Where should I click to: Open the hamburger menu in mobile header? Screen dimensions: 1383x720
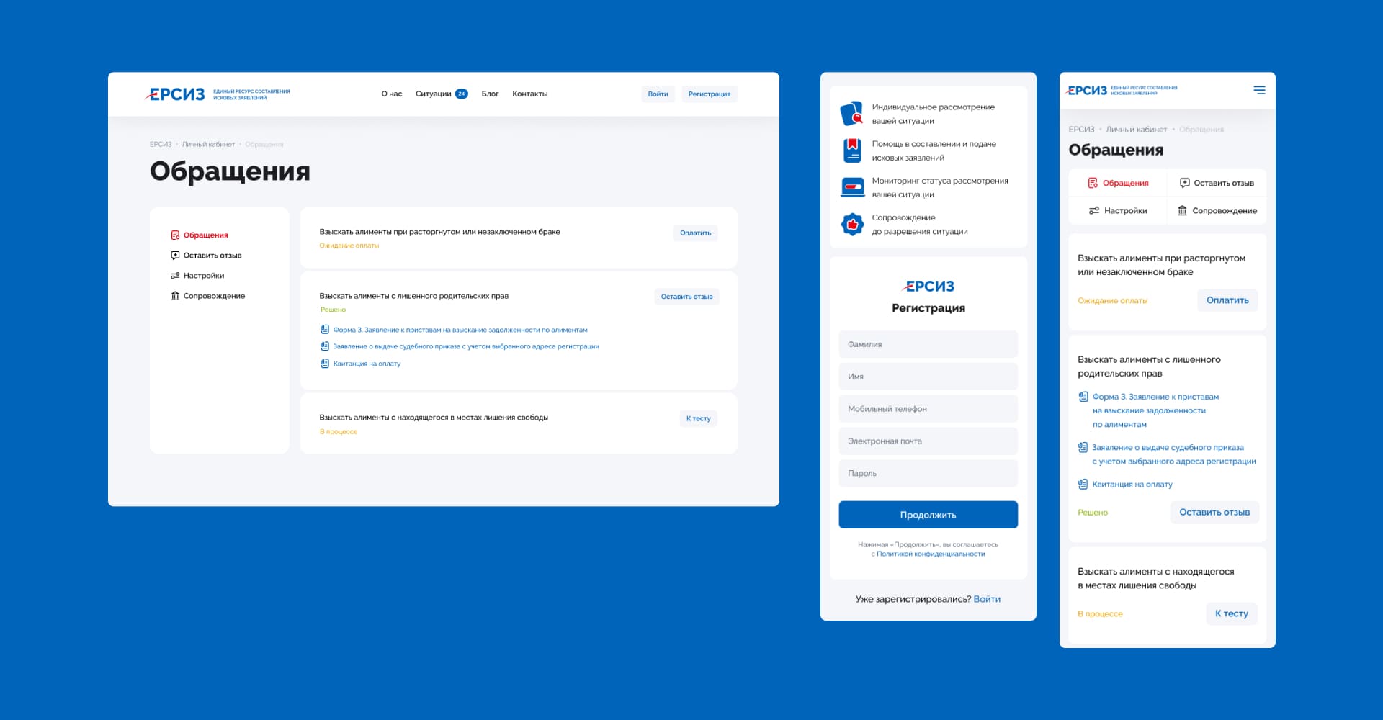coord(1259,90)
